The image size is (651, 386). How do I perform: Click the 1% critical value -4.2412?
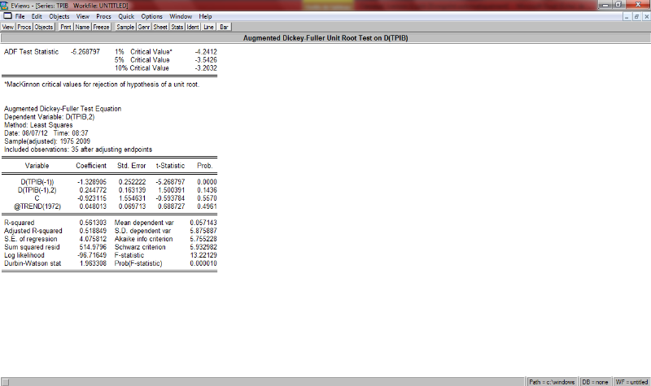(206, 52)
